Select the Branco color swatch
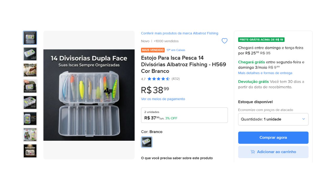 146,142
